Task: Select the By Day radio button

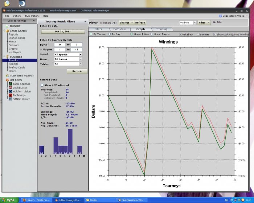Action: click(x=110, y=34)
